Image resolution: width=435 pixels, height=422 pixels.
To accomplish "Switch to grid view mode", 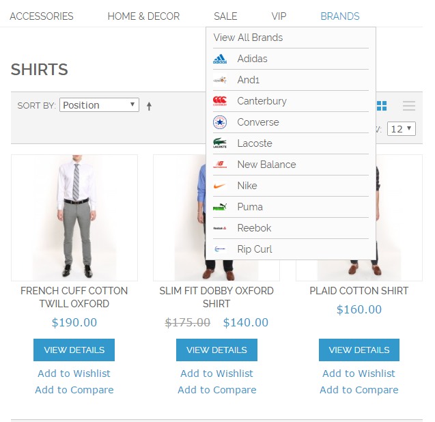I will pyautogui.click(x=382, y=106).
